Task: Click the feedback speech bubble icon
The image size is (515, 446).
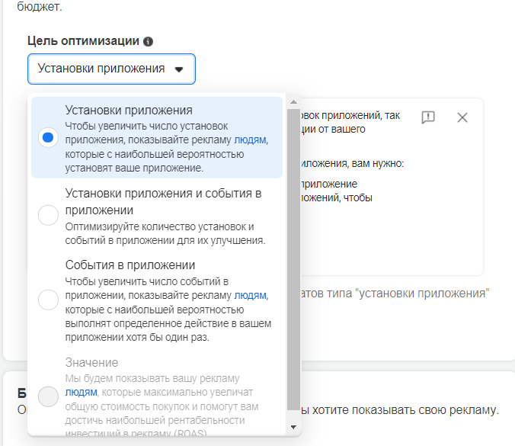Action: (x=428, y=117)
